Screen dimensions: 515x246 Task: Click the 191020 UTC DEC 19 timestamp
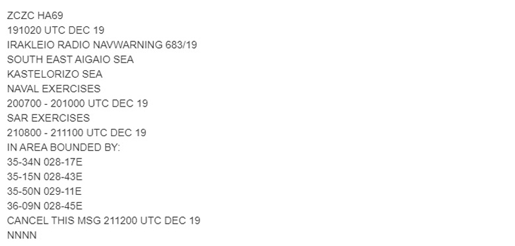click(55, 30)
